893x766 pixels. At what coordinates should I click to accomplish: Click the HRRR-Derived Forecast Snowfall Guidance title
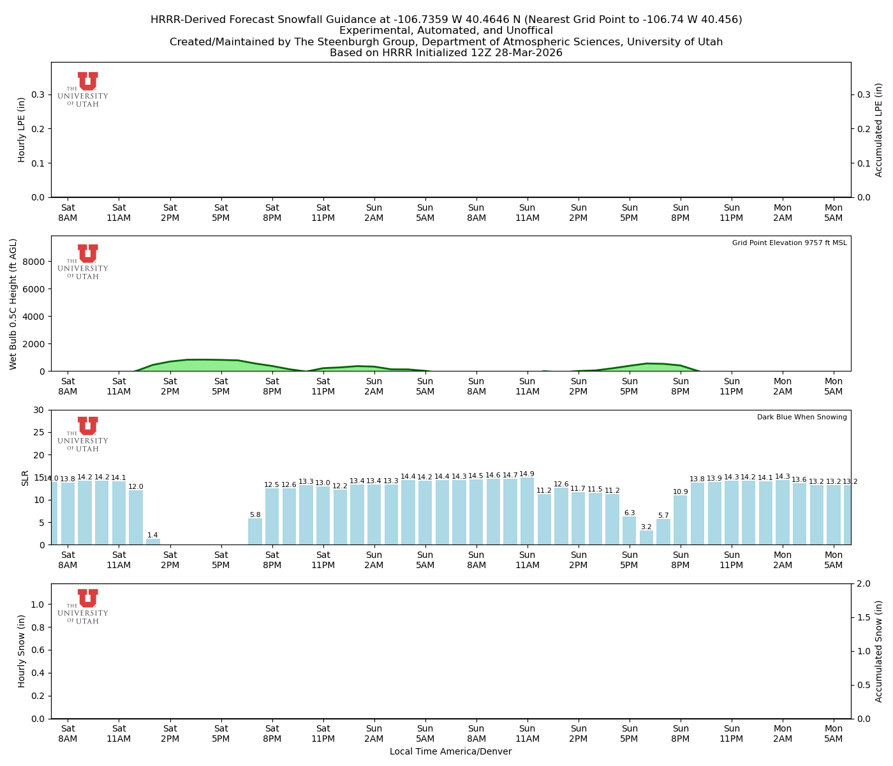[446, 20]
